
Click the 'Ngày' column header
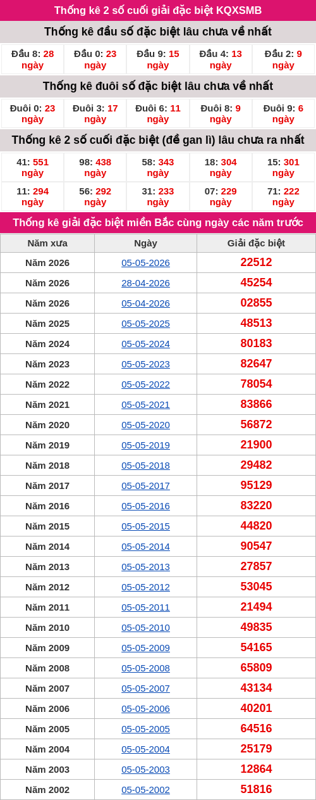click(x=145, y=243)
